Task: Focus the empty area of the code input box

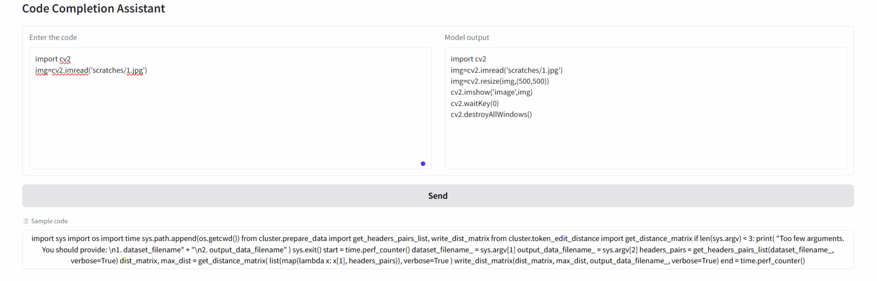Action: [x=230, y=124]
